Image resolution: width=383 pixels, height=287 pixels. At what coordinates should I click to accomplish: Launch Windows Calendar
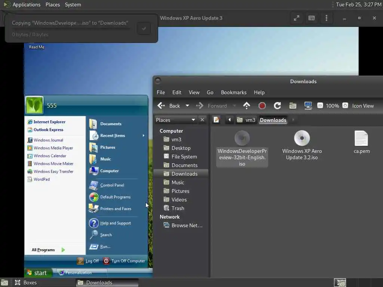pos(47,156)
